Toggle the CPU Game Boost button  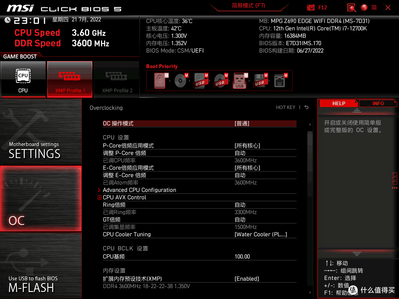pyautogui.click(x=23, y=79)
